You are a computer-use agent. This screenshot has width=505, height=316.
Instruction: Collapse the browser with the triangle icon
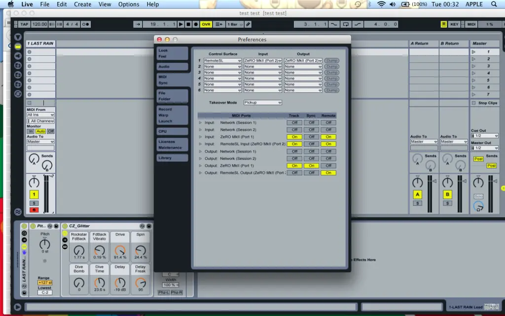pos(18,37)
